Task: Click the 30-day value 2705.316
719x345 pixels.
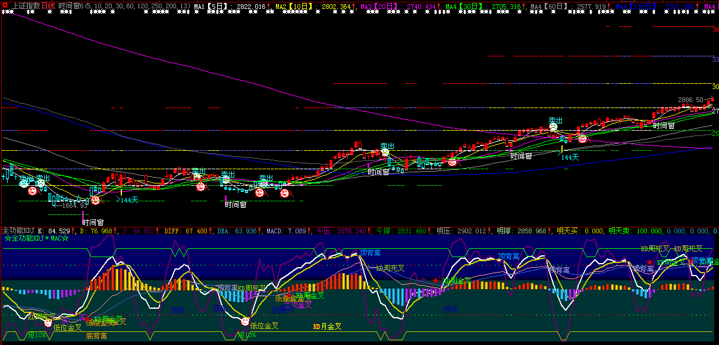Action: coord(506,6)
